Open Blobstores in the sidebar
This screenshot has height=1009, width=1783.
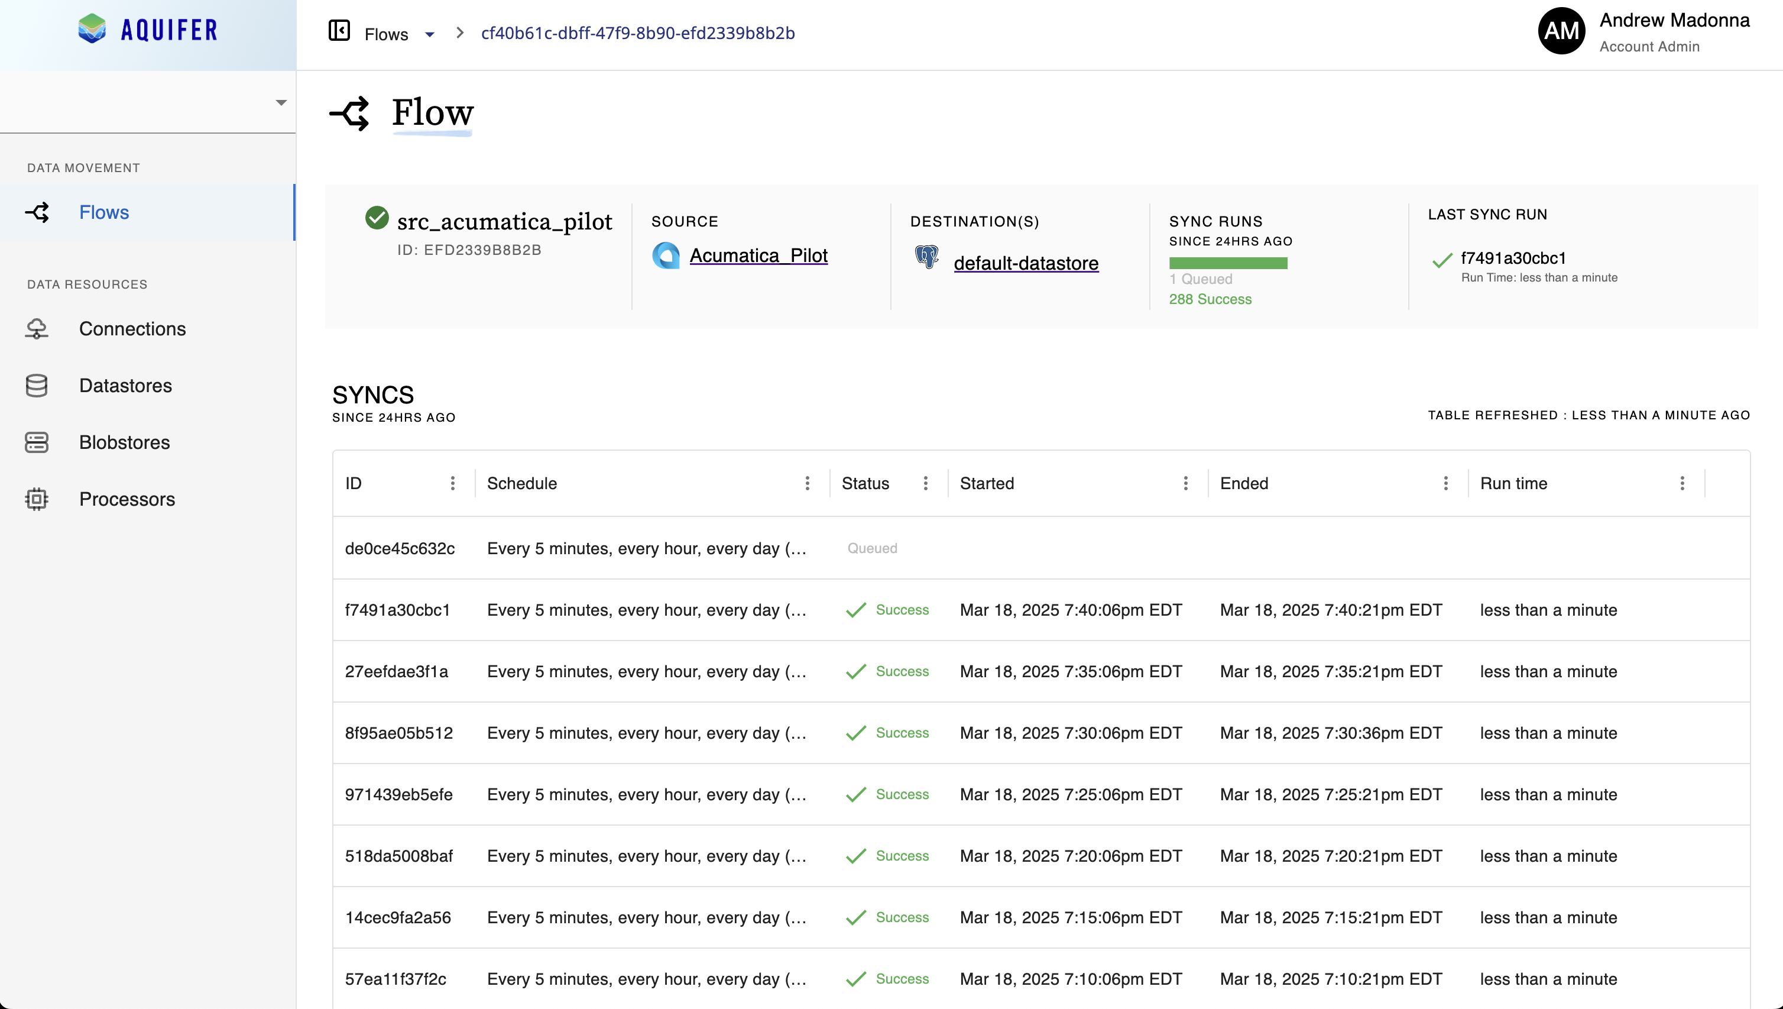[x=148, y=442]
